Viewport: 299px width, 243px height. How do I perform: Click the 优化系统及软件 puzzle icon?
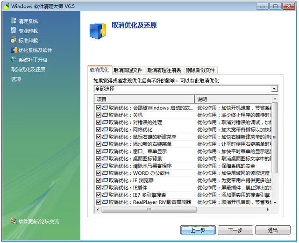14,50
